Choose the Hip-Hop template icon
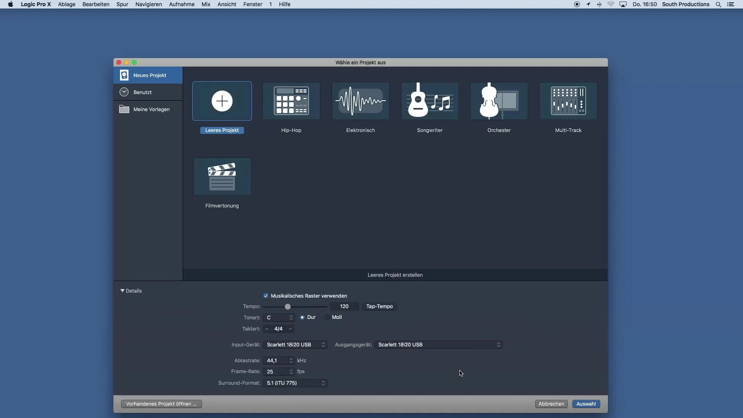The width and height of the screenshot is (743, 418). coord(291,101)
